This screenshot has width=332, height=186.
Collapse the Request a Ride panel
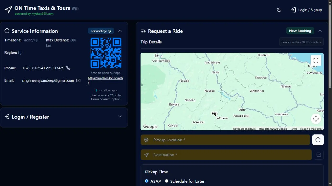[x=320, y=31]
